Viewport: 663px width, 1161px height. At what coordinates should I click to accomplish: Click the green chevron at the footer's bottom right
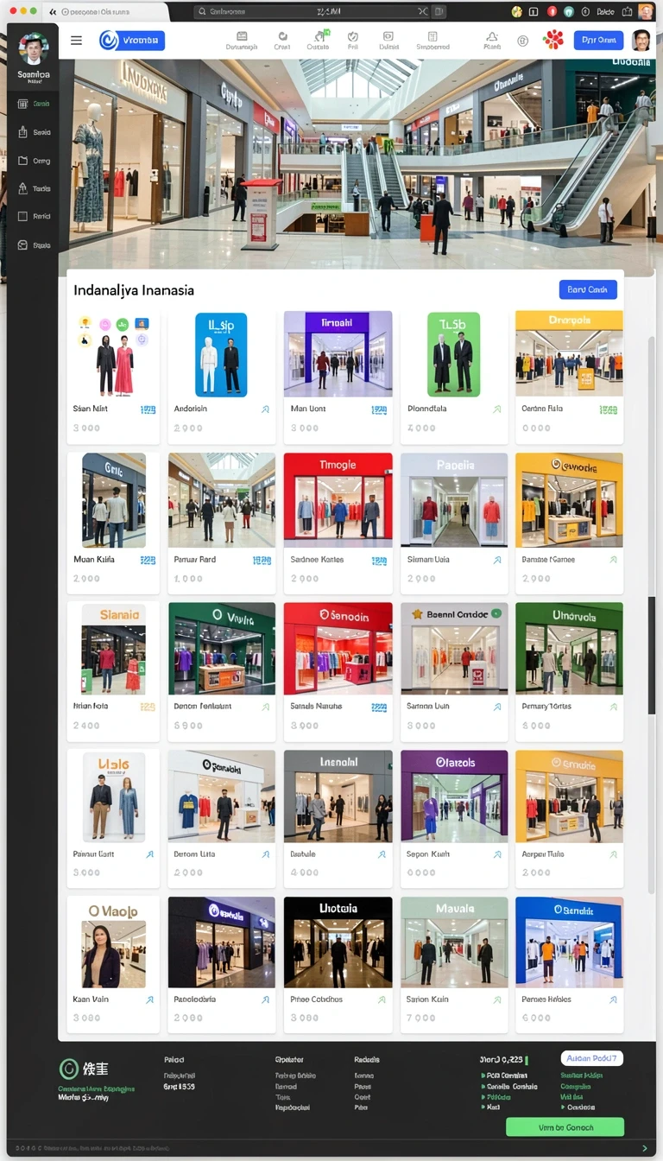tap(644, 1148)
